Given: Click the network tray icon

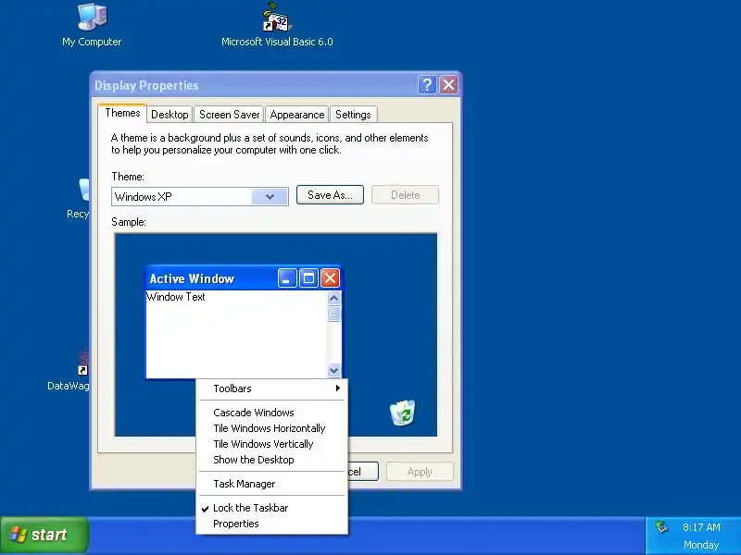Looking at the screenshot, I should [x=661, y=526].
